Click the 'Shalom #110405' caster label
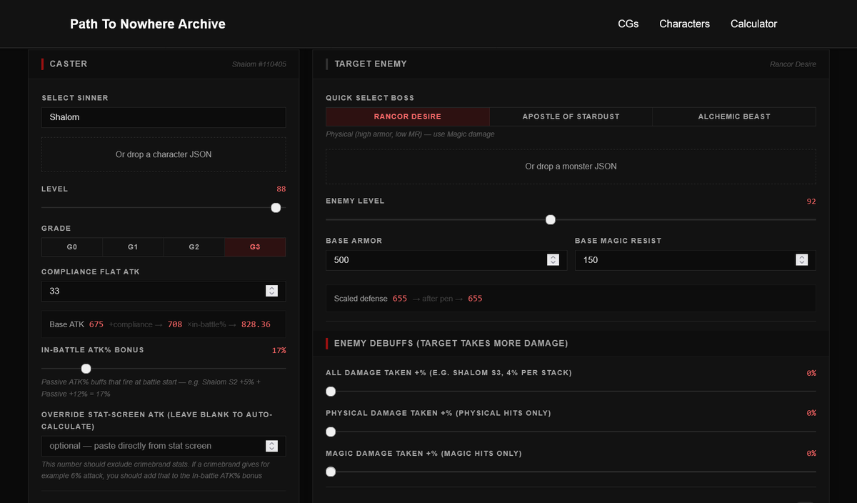The height and width of the screenshot is (503, 857). click(259, 64)
